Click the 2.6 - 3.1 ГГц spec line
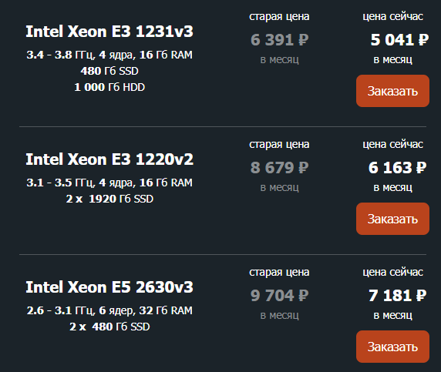 tap(109, 310)
